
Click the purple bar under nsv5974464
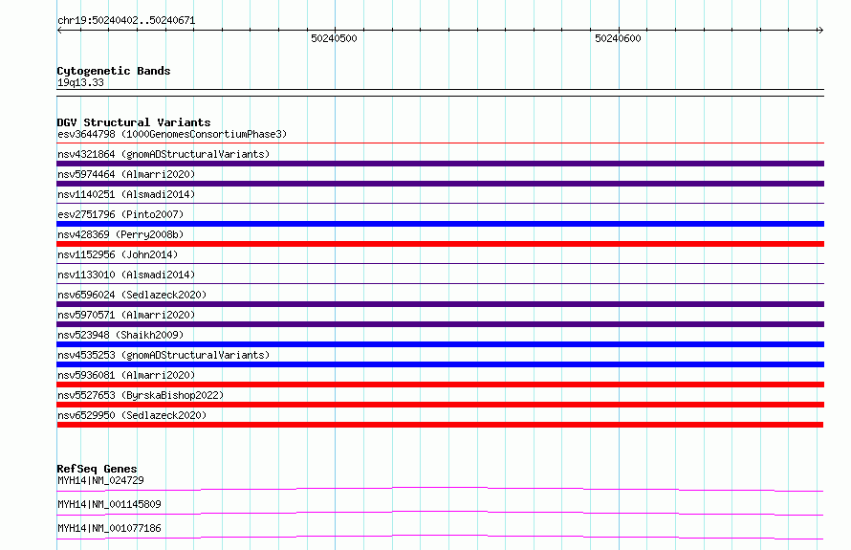pos(440,184)
